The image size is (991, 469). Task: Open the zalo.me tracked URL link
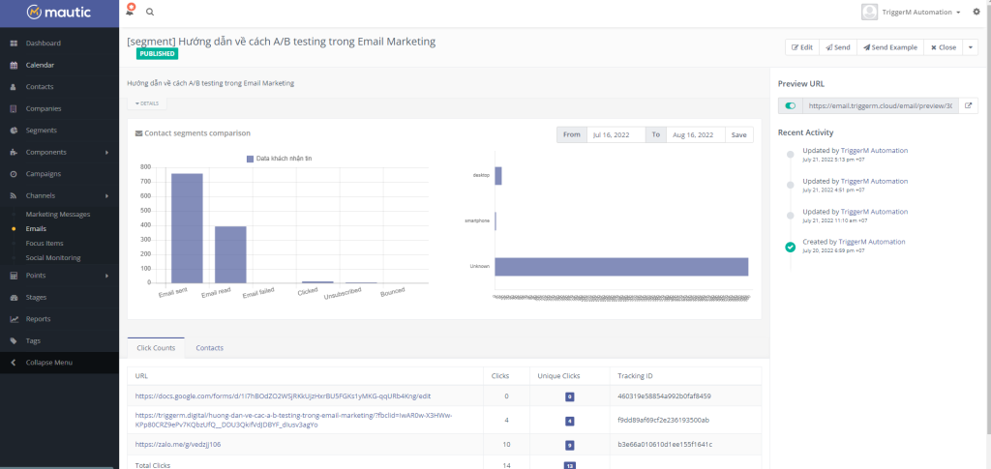point(178,444)
